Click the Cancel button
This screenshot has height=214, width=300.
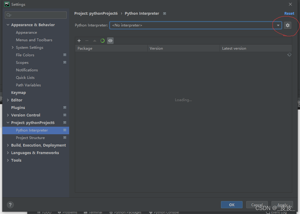pyautogui.click(x=257, y=205)
